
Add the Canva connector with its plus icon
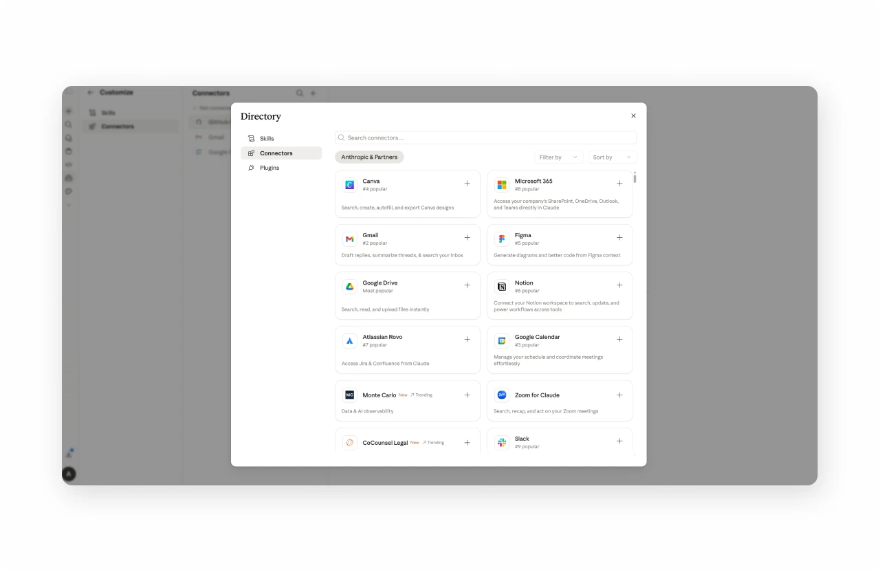click(x=467, y=184)
